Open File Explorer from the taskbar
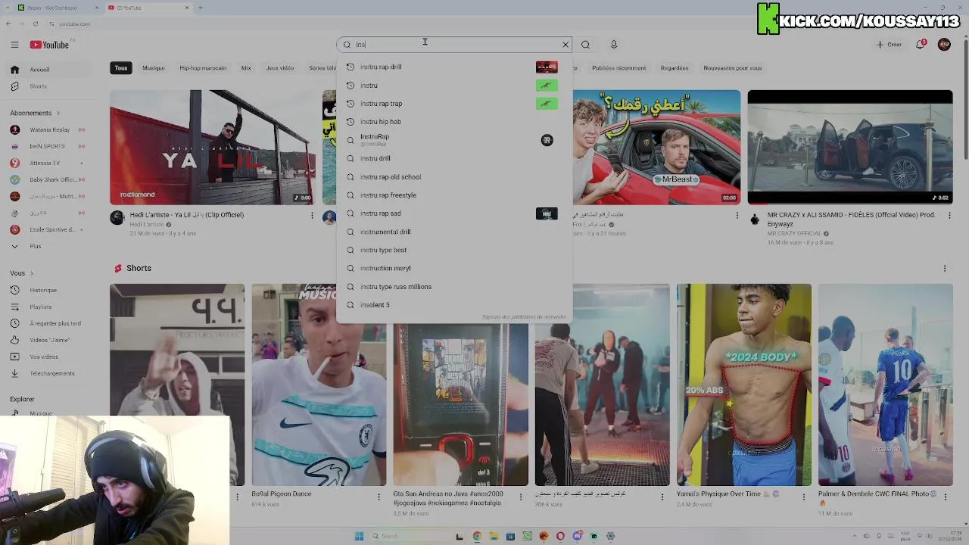 (494, 536)
